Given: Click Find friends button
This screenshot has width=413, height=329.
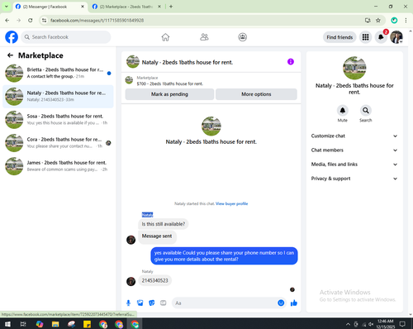Looking at the screenshot, I should pyautogui.click(x=339, y=37).
